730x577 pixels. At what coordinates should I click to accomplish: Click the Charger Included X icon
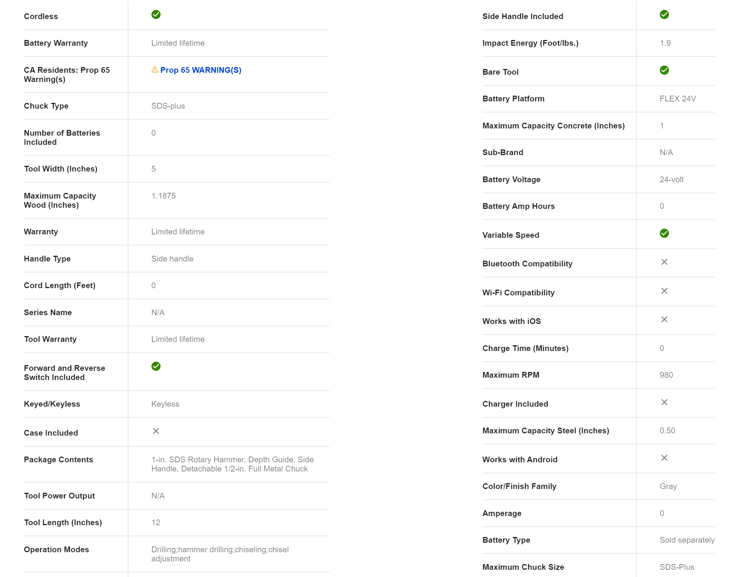(x=664, y=402)
